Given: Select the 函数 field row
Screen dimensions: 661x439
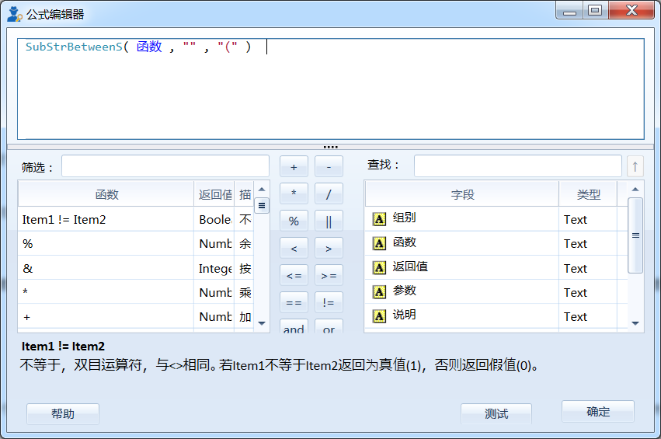Looking at the screenshot, I should [496, 243].
